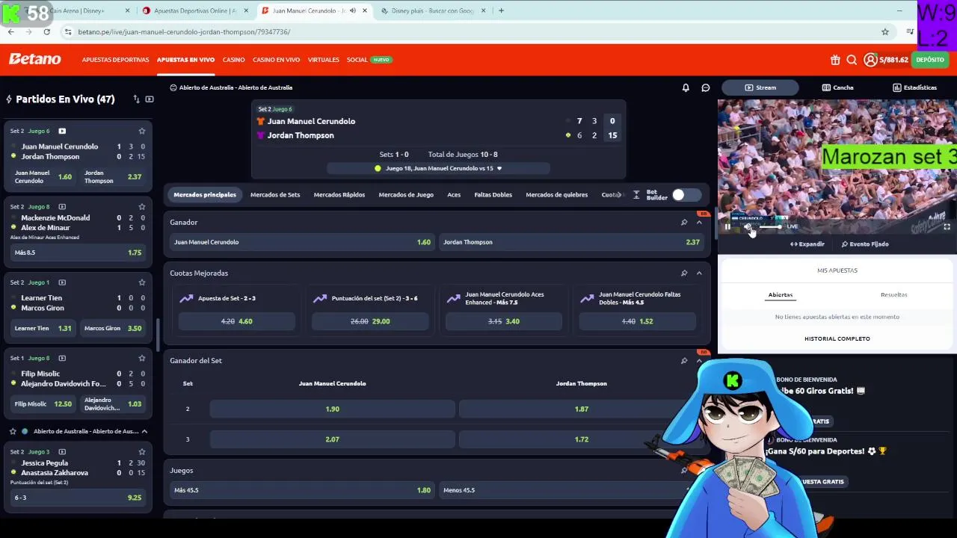Open SOCIAL menu item
The image size is (957, 538).
(x=357, y=60)
